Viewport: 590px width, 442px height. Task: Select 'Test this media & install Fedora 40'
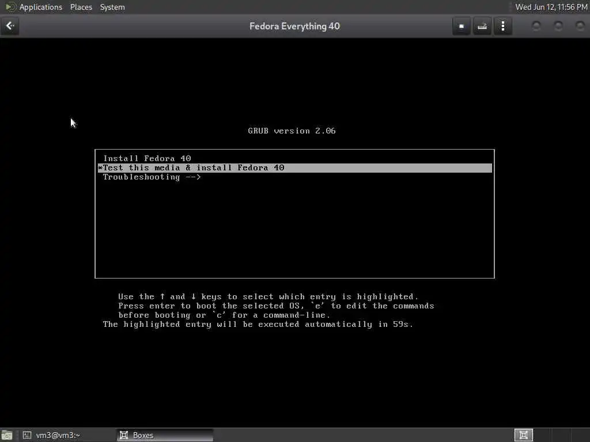(x=294, y=167)
